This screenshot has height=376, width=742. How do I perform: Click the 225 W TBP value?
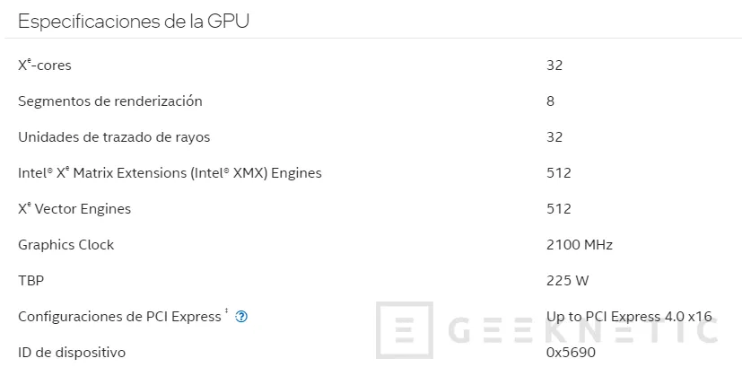(x=567, y=281)
